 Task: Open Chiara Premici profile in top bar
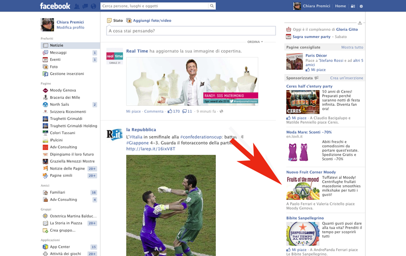(x=312, y=6)
